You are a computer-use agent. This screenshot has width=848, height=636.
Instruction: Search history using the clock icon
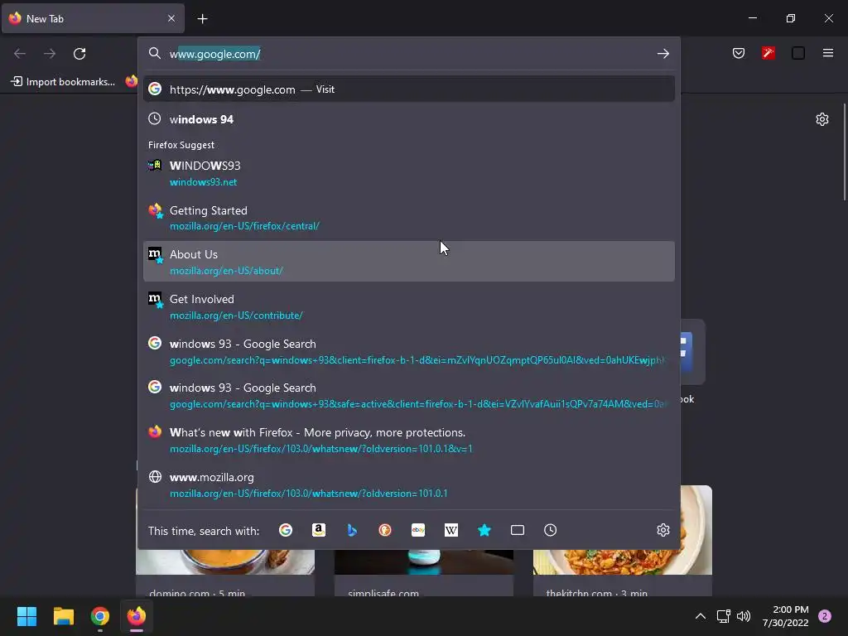551,531
